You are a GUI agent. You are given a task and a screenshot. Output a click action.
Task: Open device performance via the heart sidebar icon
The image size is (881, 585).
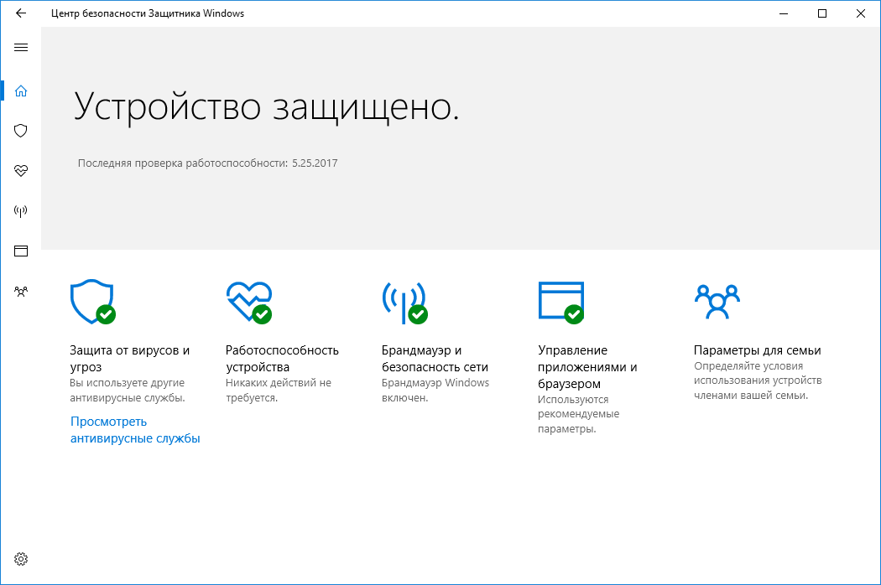[x=20, y=171]
